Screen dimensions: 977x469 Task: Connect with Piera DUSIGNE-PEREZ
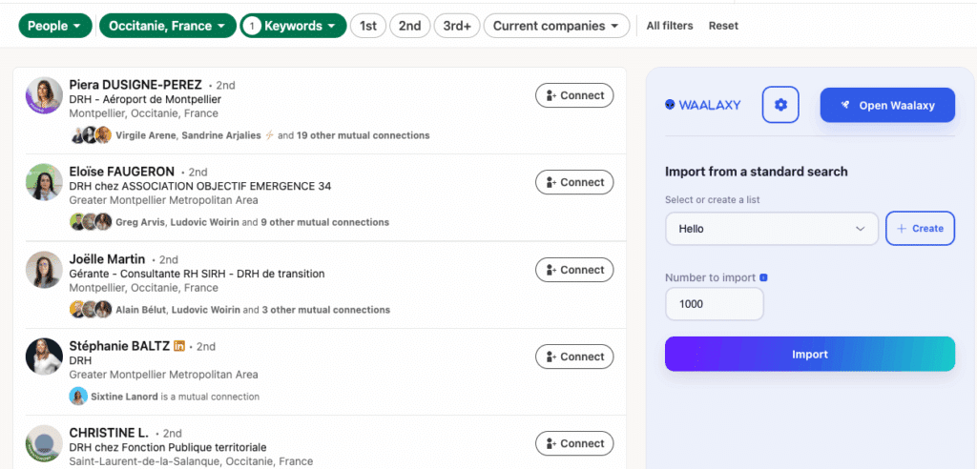coord(574,95)
